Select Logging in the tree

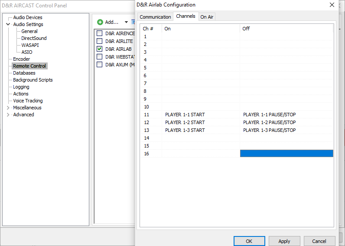(21, 87)
